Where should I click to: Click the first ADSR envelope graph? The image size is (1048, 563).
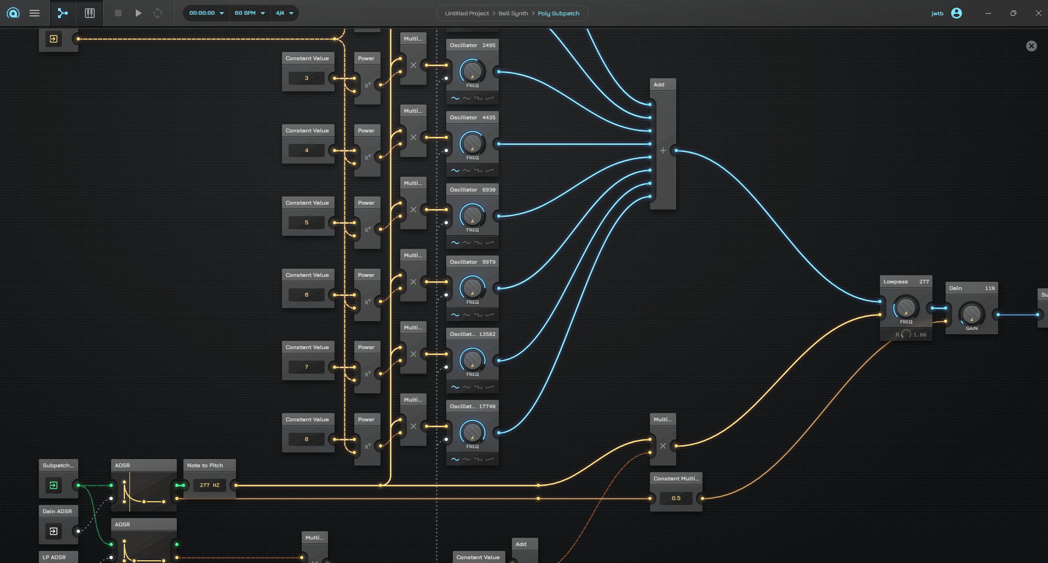point(143,492)
